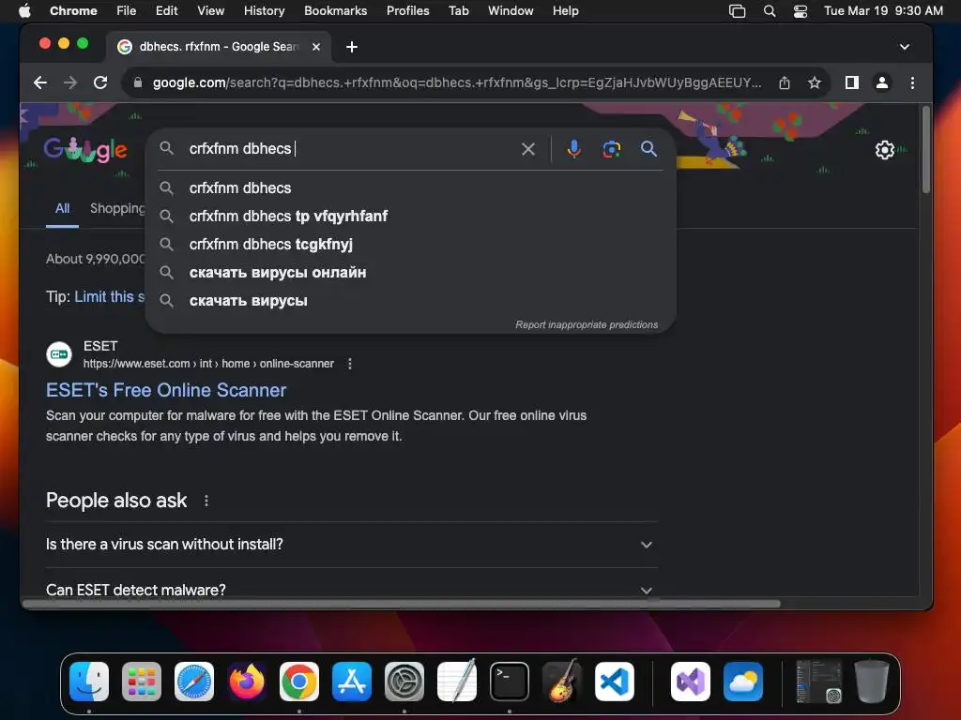Open the Window menu
961x720 pixels.
[511, 11]
